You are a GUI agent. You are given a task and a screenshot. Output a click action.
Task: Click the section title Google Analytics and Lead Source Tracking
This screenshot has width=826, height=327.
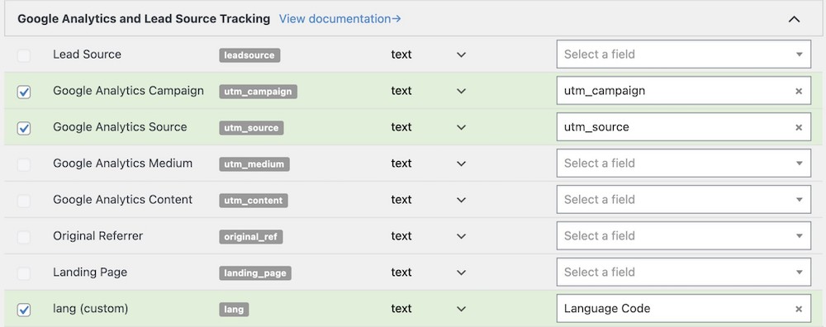[144, 19]
